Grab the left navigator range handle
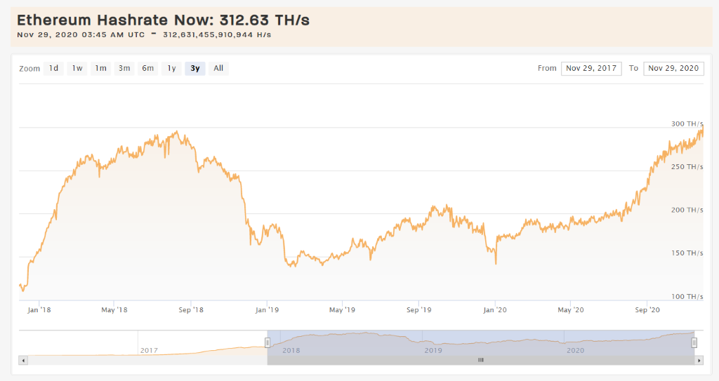 268,342
